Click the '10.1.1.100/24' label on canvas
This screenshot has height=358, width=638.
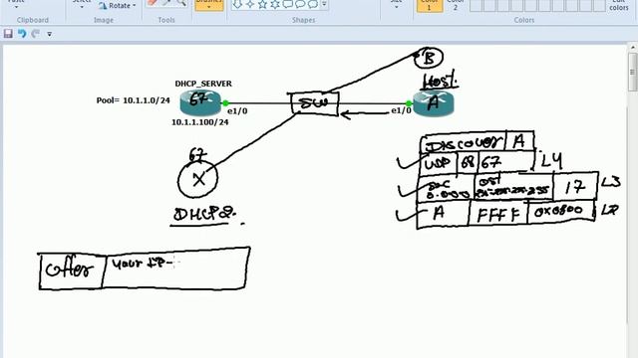[199, 122]
